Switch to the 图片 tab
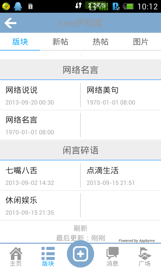Screen dimensions: 161x268 [x=141, y=42]
